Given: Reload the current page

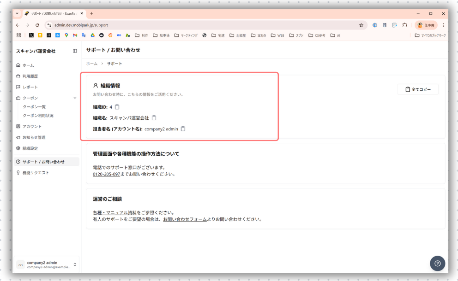Looking at the screenshot, I should click(x=37, y=25).
